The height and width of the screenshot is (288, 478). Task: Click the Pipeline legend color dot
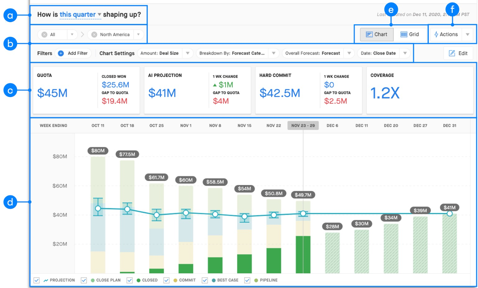[256, 280]
